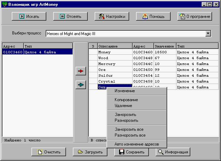This screenshot has height=161, width=221.
Task: Open the О программе about button
Action: pyautogui.click(x=194, y=16)
